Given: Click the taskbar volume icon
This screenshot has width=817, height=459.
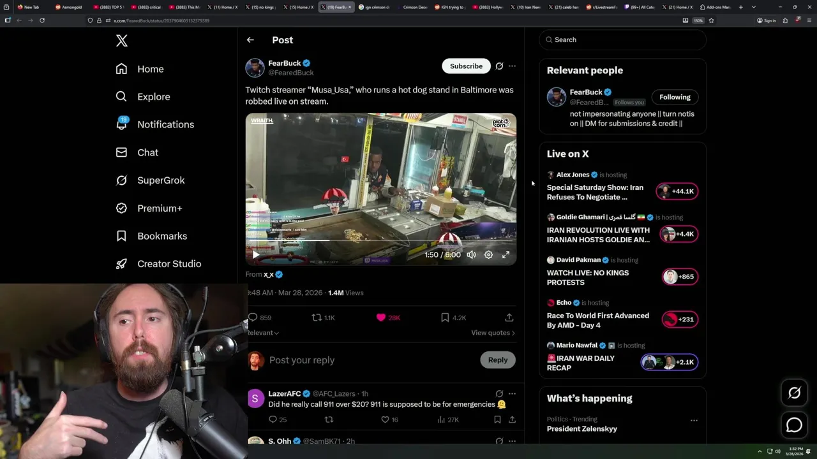Looking at the screenshot, I should (777, 451).
